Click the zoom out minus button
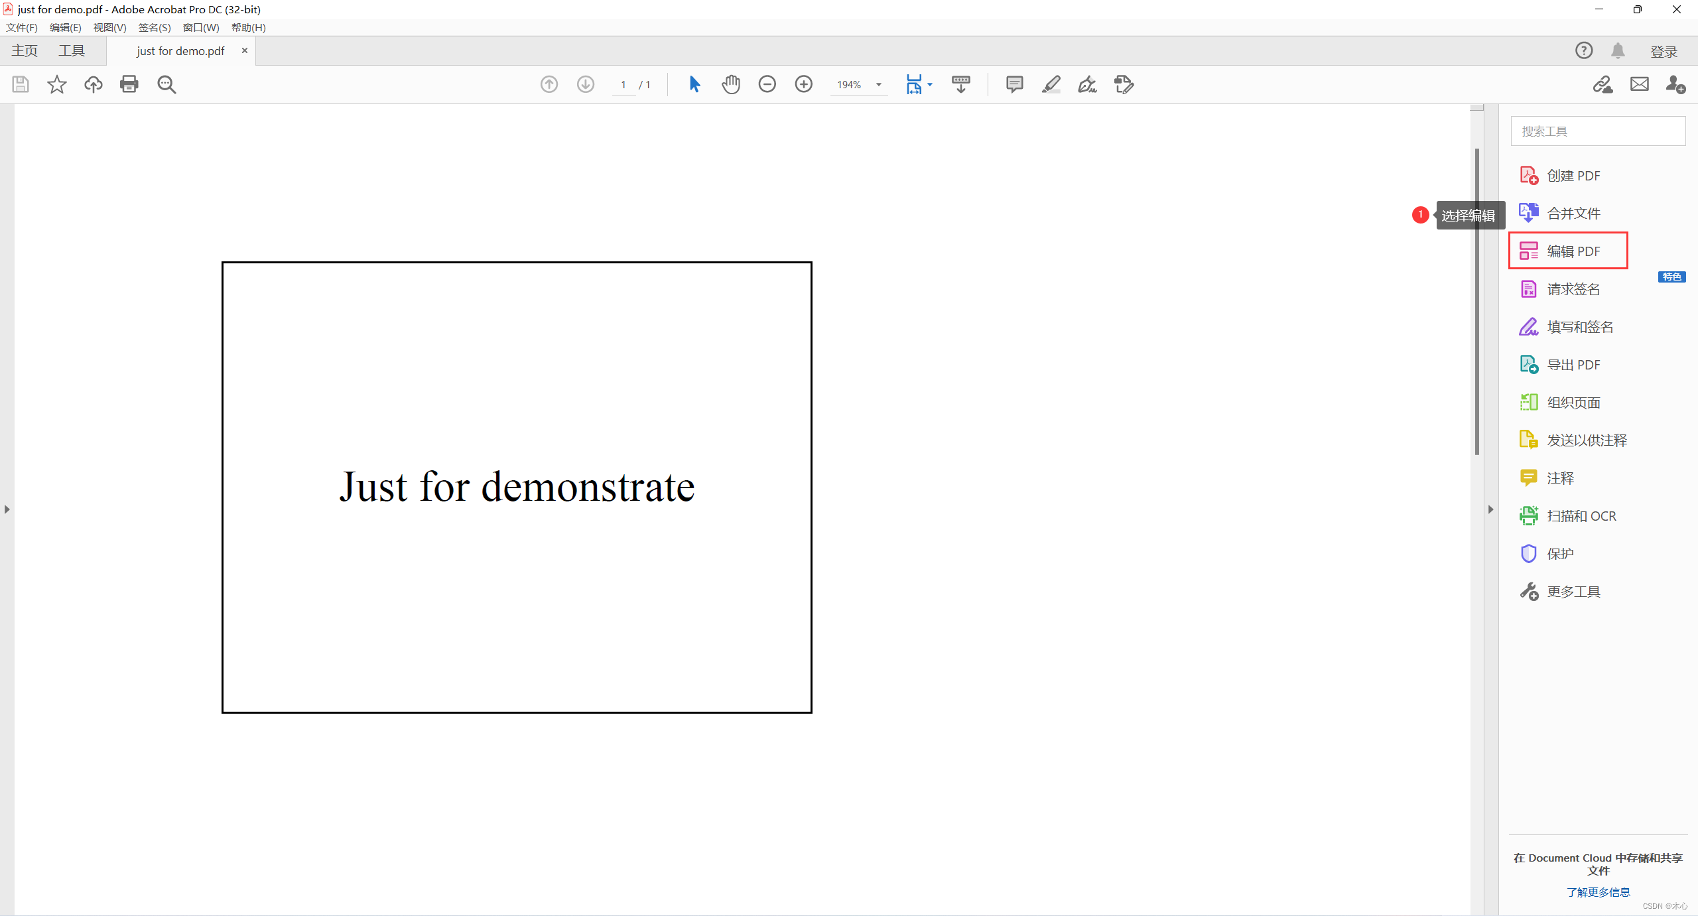This screenshot has height=916, width=1698. pos(767,84)
